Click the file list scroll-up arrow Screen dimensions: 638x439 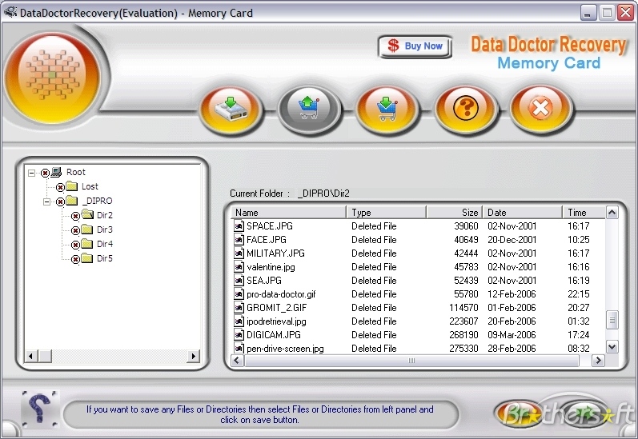612,213
